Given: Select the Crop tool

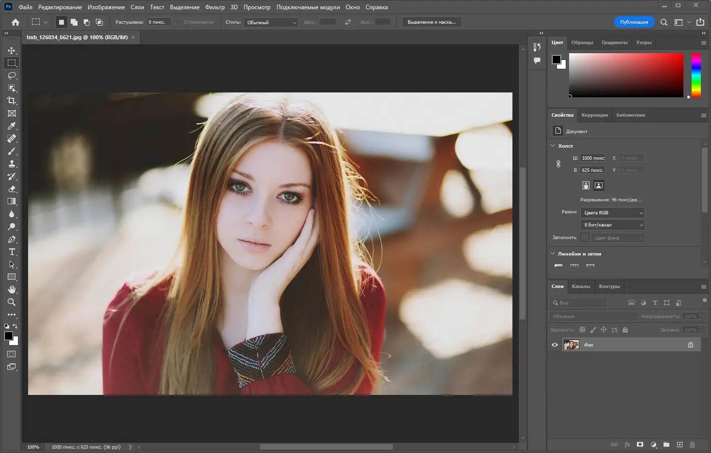Looking at the screenshot, I should pos(12,101).
